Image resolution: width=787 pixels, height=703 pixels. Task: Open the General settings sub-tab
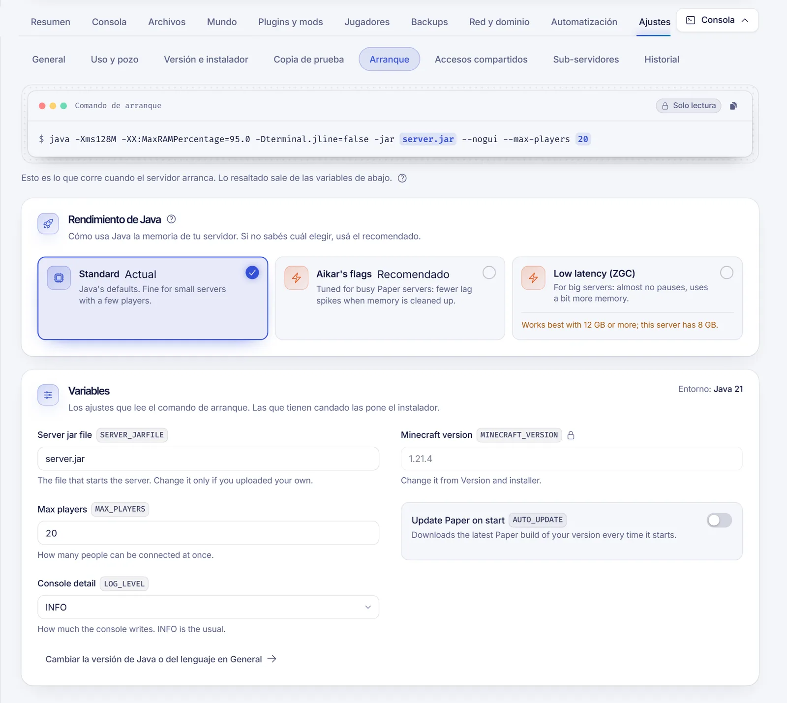click(49, 60)
